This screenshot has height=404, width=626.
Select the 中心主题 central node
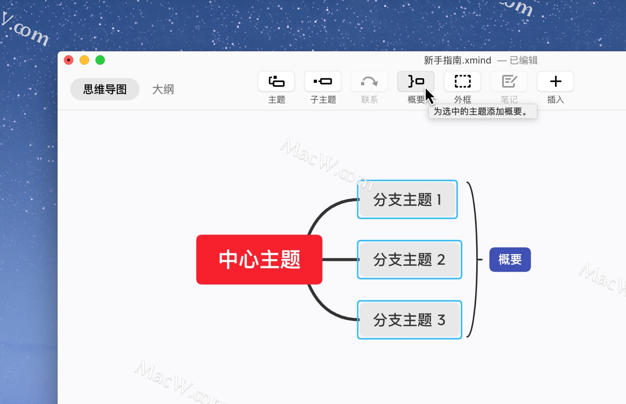pyautogui.click(x=259, y=260)
